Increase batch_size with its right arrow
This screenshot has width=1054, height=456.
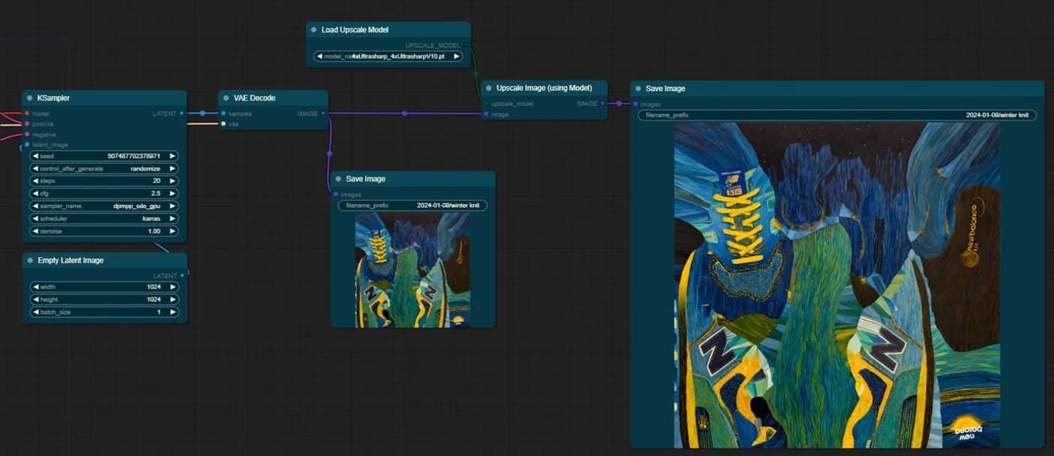click(x=172, y=312)
